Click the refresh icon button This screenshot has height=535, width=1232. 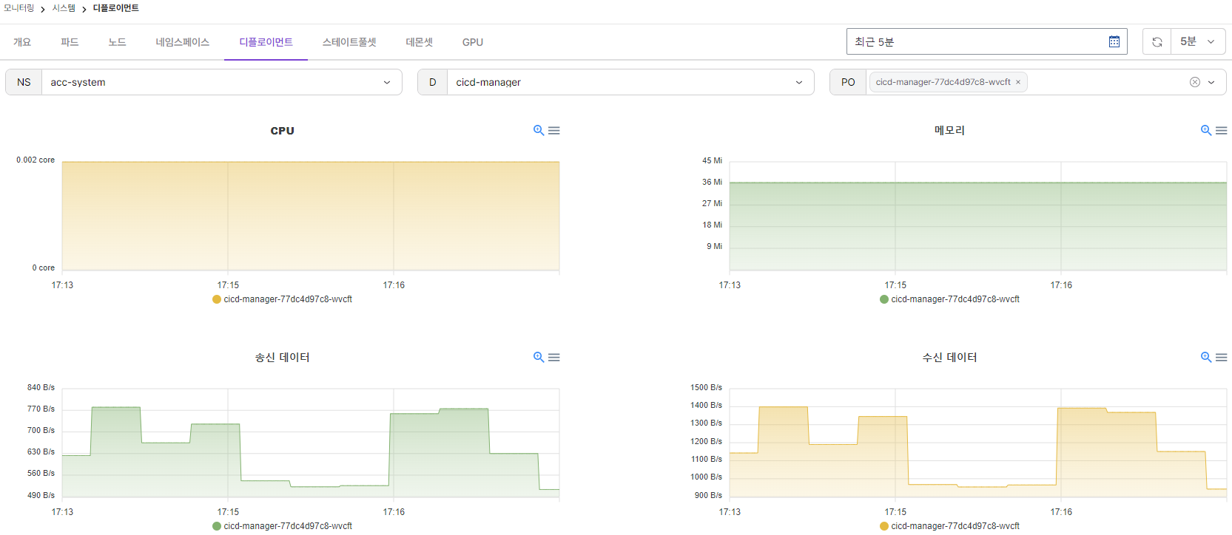pyautogui.click(x=1157, y=41)
